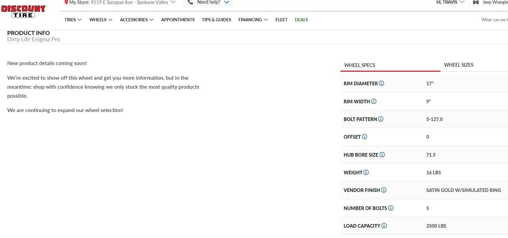Go to APPOINTMENTS page

tap(178, 20)
